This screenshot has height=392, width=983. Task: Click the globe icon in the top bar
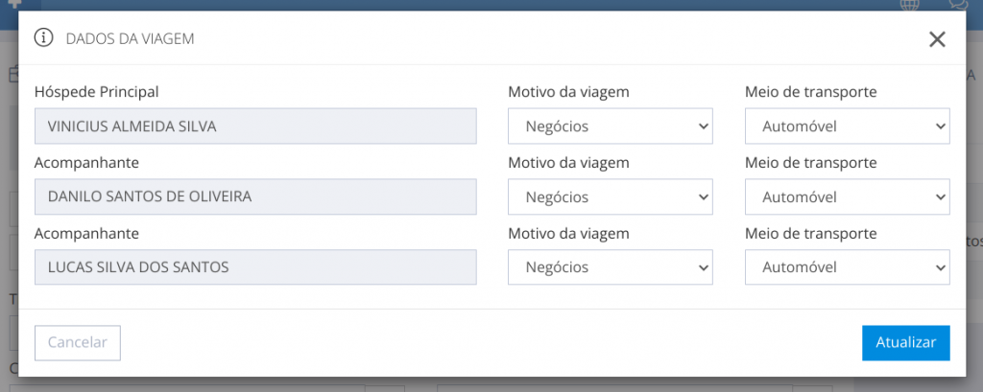click(x=909, y=4)
